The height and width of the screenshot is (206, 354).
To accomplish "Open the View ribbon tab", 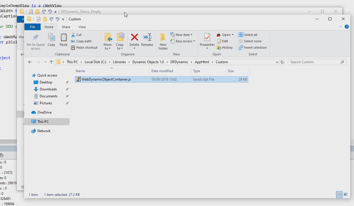I will 82,27.
